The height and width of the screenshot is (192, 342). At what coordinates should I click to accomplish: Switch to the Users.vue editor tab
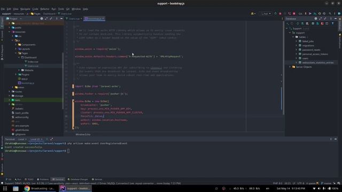tap(74, 19)
